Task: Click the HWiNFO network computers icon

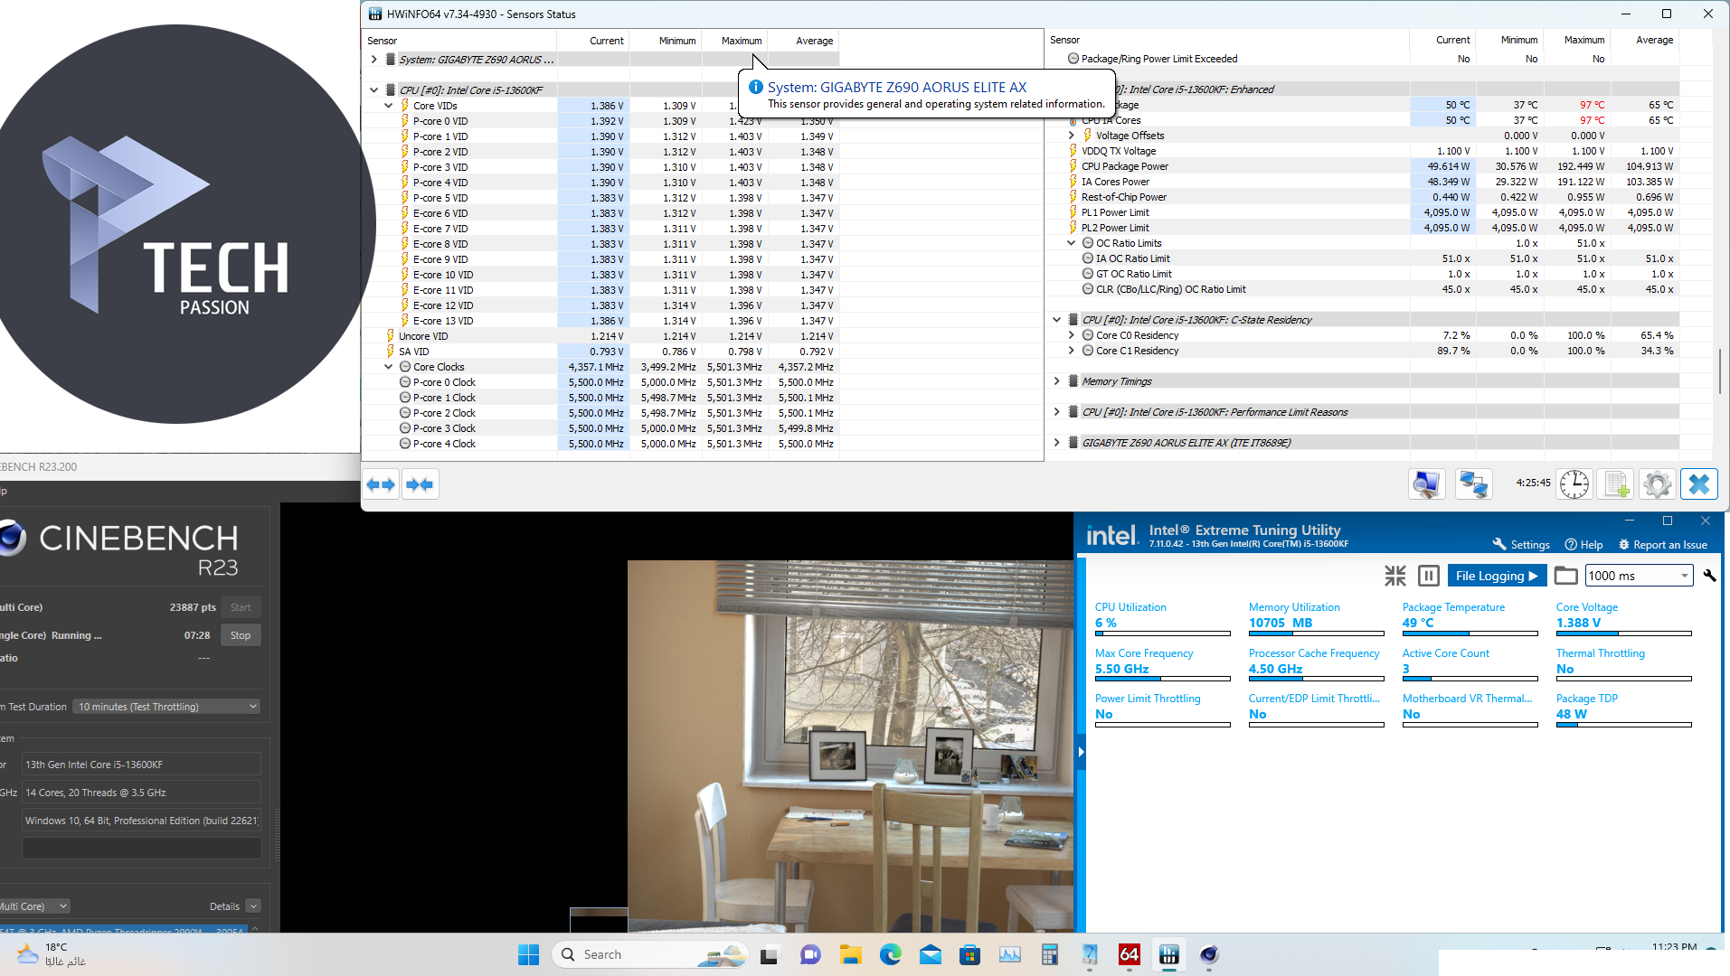Action: 1473,485
